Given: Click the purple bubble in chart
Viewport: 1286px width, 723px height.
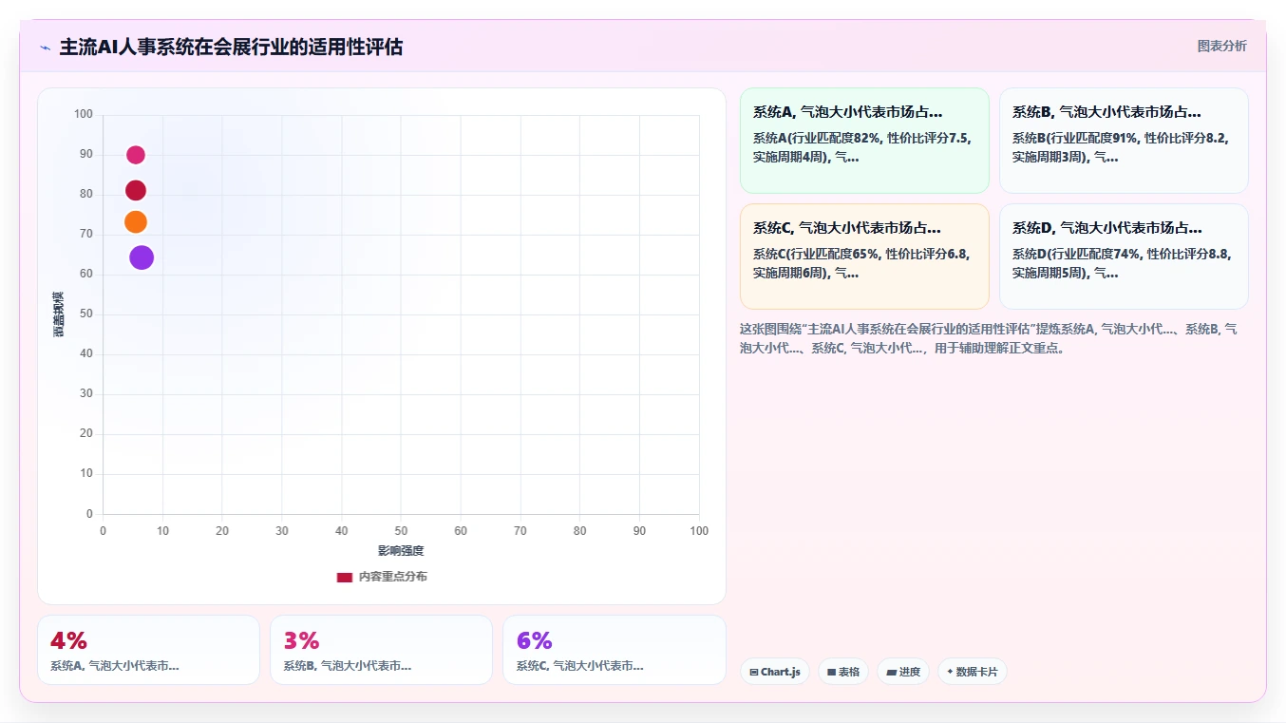Looking at the screenshot, I should tap(142, 257).
